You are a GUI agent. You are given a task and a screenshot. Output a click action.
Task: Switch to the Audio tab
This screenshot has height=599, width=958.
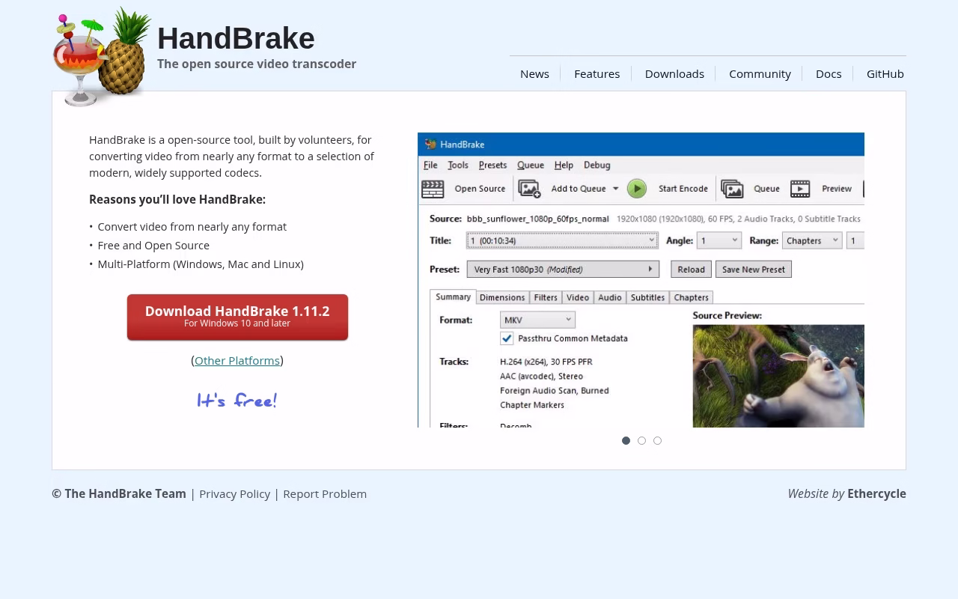pyautogui.click(x=610, y=297)
